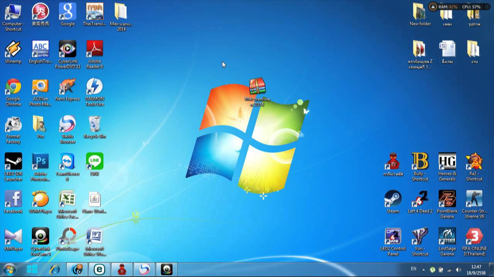Open Internet Explorer from the taskbar

click(x=55, y=269)
